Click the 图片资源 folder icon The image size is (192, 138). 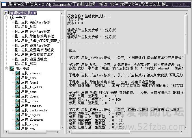[12, 69]
